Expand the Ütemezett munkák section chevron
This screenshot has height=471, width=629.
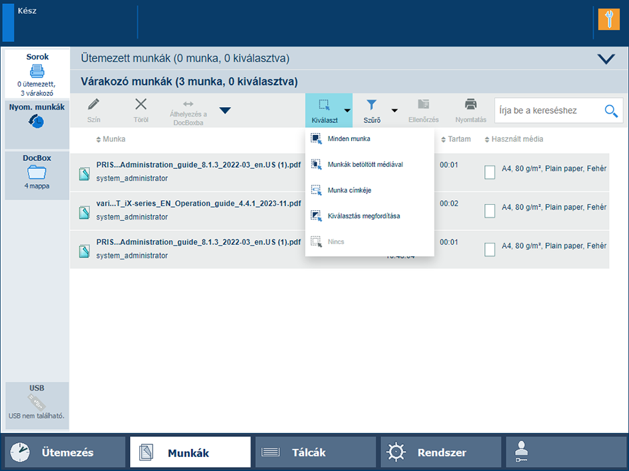(606, 59)
